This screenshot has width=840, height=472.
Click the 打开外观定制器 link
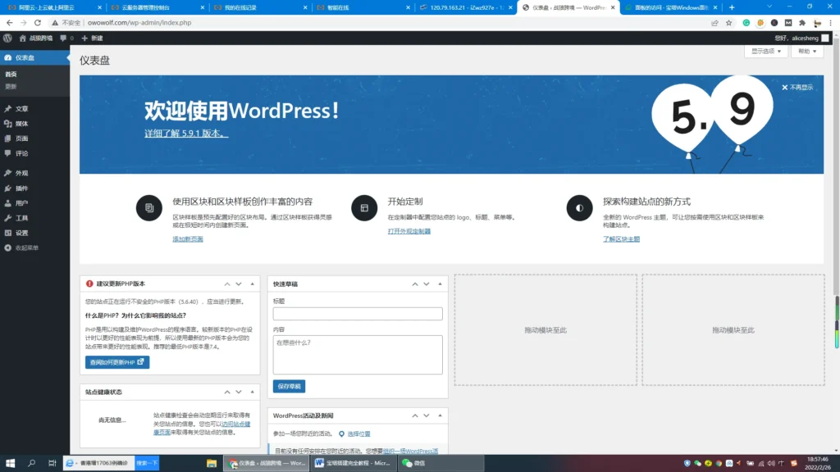point(409,231)
